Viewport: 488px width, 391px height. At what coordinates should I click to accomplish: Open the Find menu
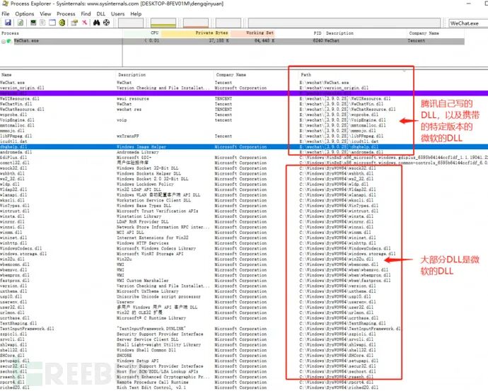tap(86, 14)
